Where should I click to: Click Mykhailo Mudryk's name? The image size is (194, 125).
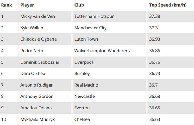[37, 119]
